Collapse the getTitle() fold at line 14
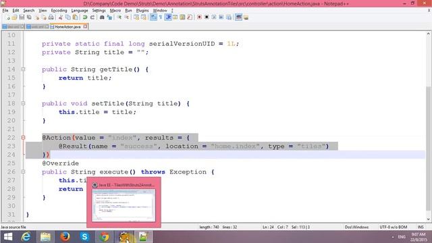The image size is (432, 243). (x=24, y=70)
